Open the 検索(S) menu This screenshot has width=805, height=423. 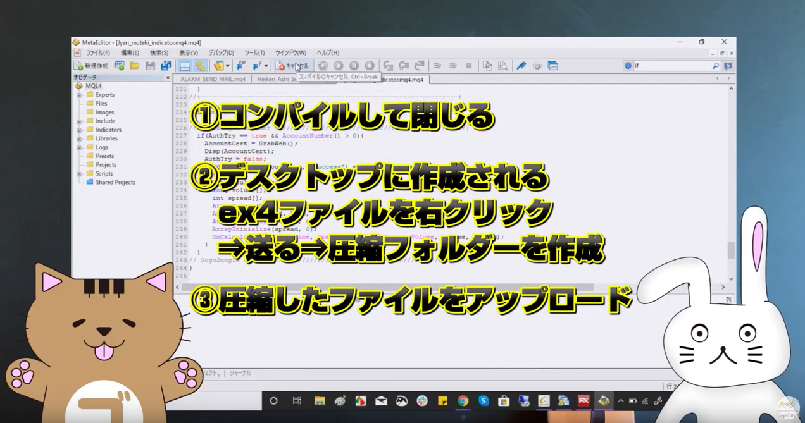point(159,53)
